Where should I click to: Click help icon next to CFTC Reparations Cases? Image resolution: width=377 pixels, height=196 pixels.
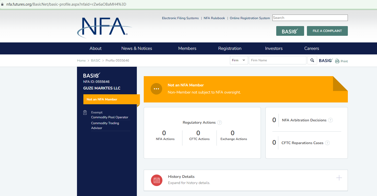point(327,143)
